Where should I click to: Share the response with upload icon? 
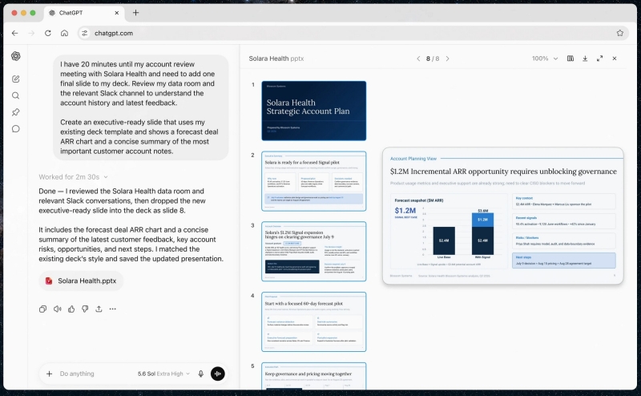99,309
